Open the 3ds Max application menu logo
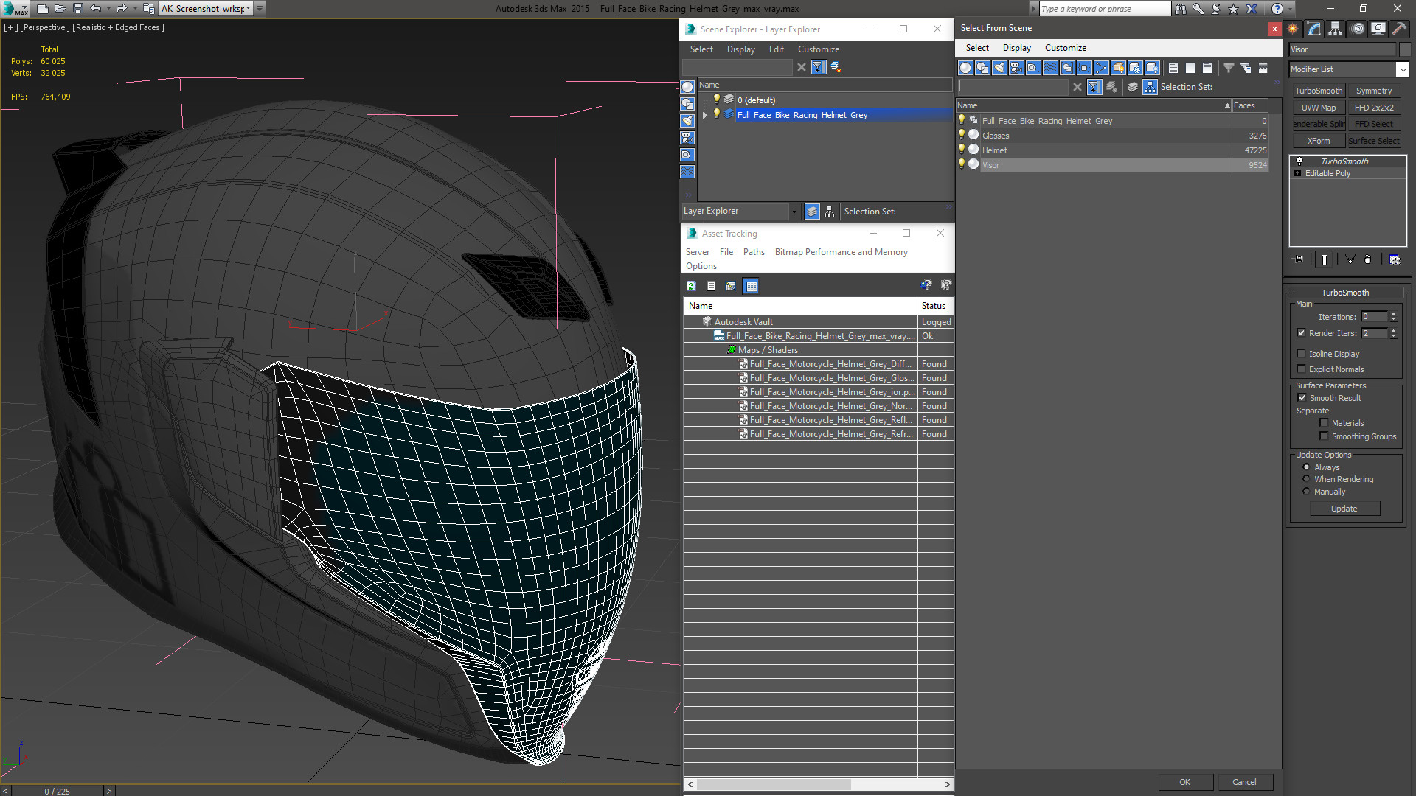The height and width of the screenshot is (796, 1416). [15, 9]
